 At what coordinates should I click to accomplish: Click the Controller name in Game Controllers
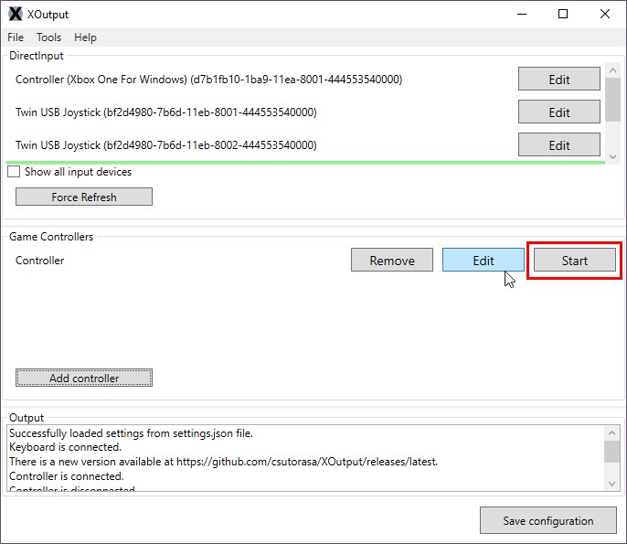[39, 261]
